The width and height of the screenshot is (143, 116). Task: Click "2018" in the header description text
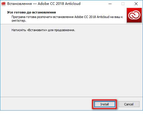pyautogui.click(x=92, y=17)
